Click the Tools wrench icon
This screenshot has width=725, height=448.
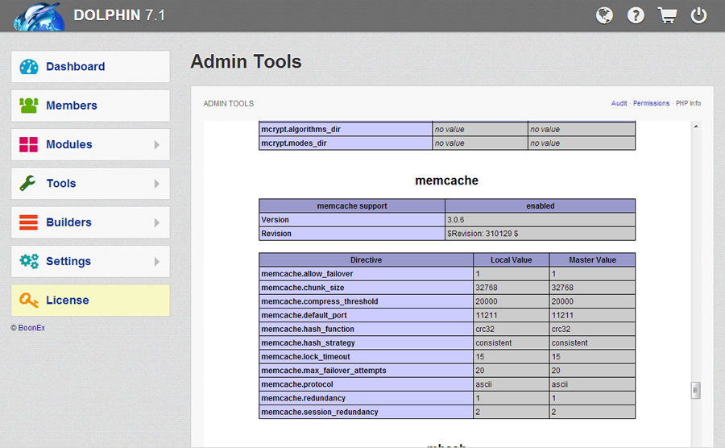[x=29, y=184]
